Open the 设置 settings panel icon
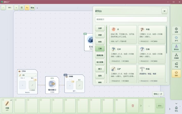The image size is (182, 114). tap(176, 30)
